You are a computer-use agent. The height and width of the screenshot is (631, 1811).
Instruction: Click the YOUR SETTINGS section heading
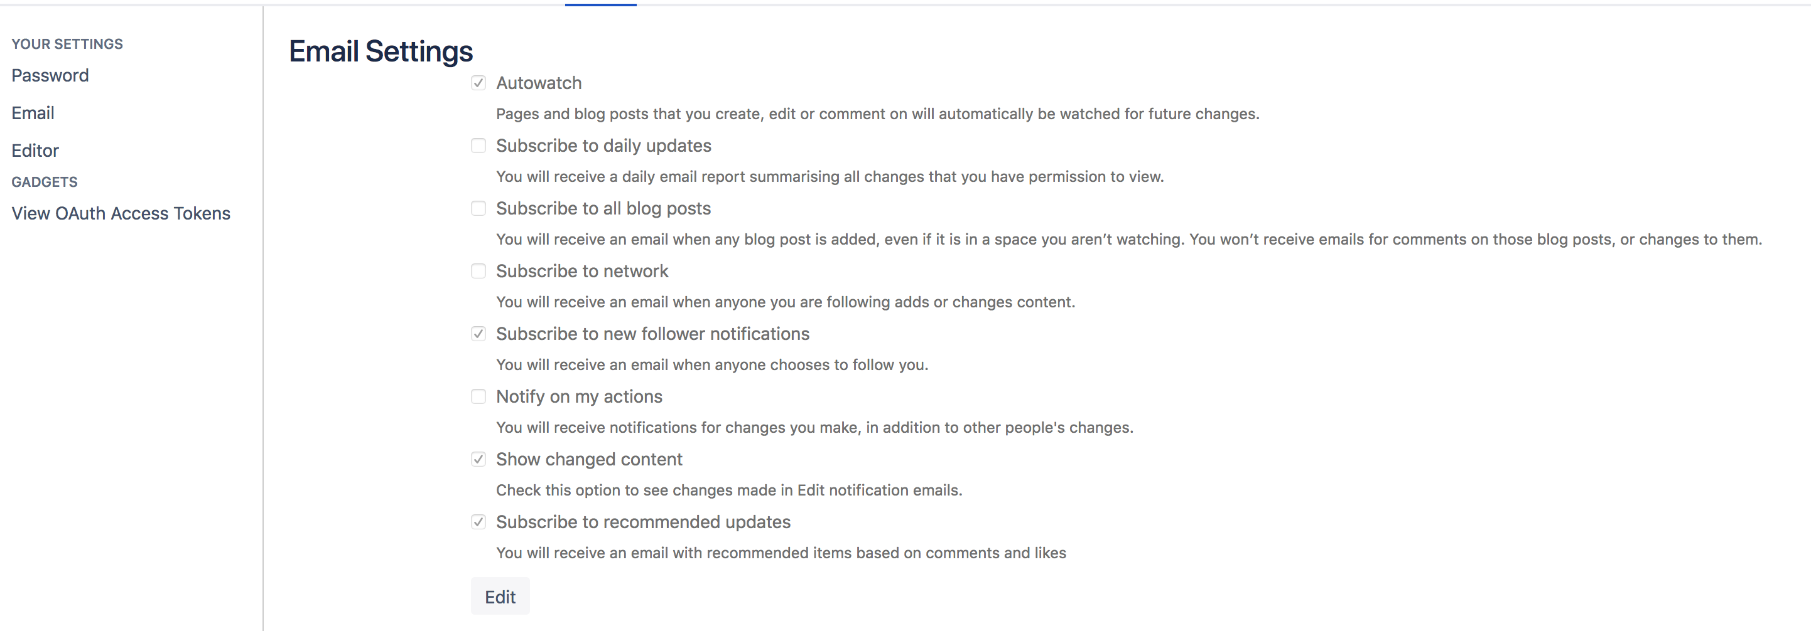pyautogui.click(x=67, y=43)
